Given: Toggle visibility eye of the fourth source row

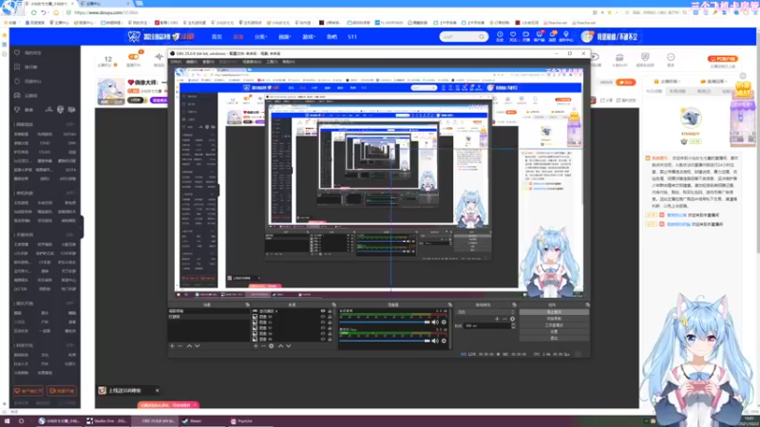Looking at the screenshot, I should click(x=323, y=327).
